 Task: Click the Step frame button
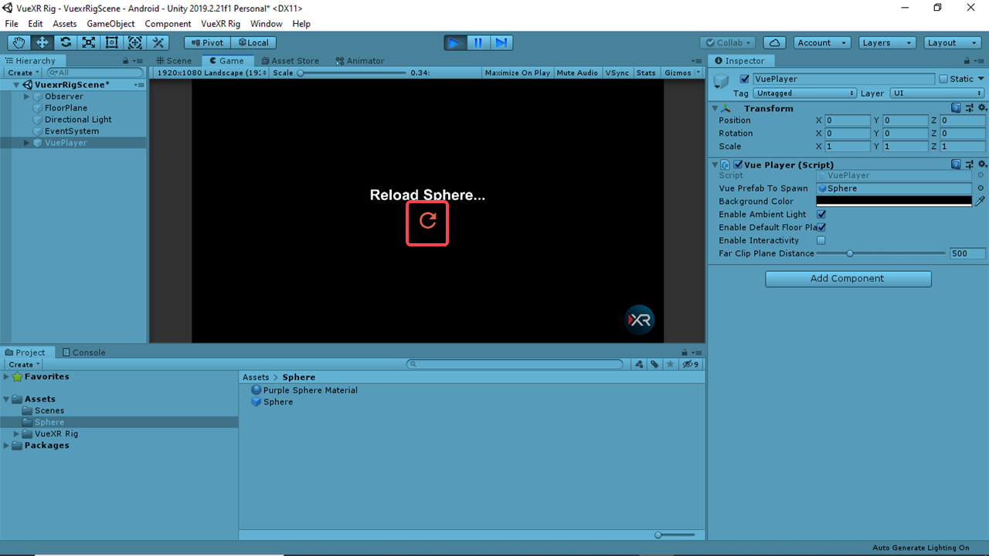coord(501,42)
